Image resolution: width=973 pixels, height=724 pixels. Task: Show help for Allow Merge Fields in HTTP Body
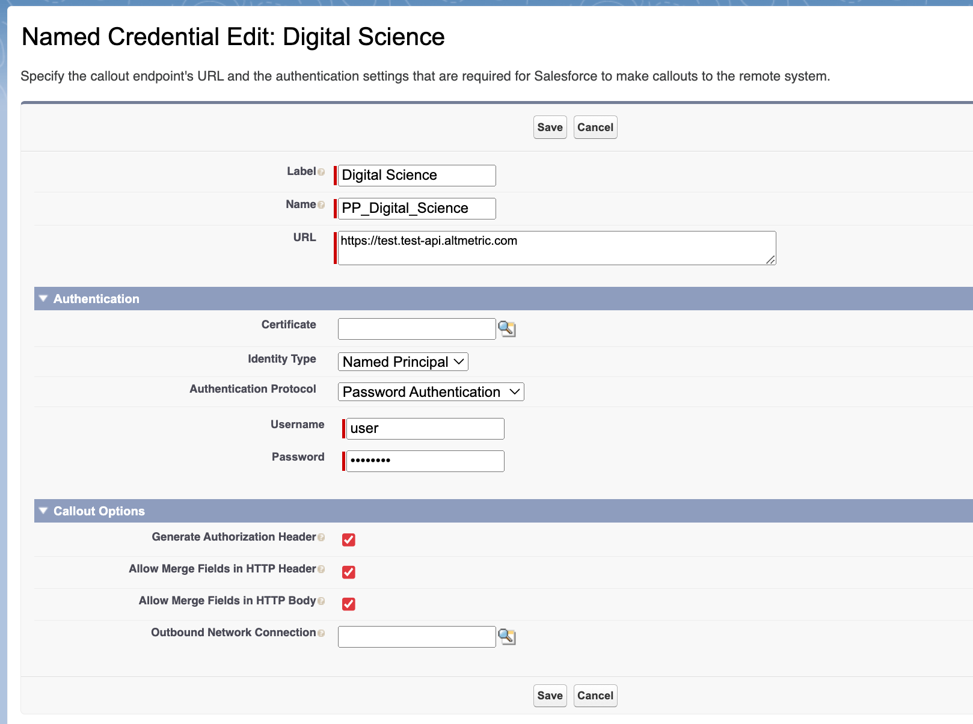coord(321,601)
